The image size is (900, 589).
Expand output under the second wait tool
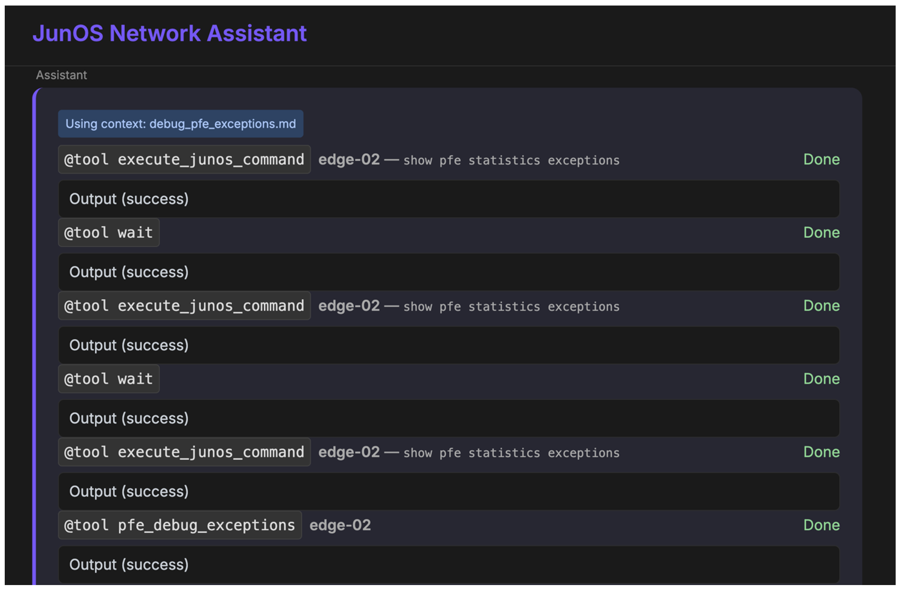click(x=448, y=418)
